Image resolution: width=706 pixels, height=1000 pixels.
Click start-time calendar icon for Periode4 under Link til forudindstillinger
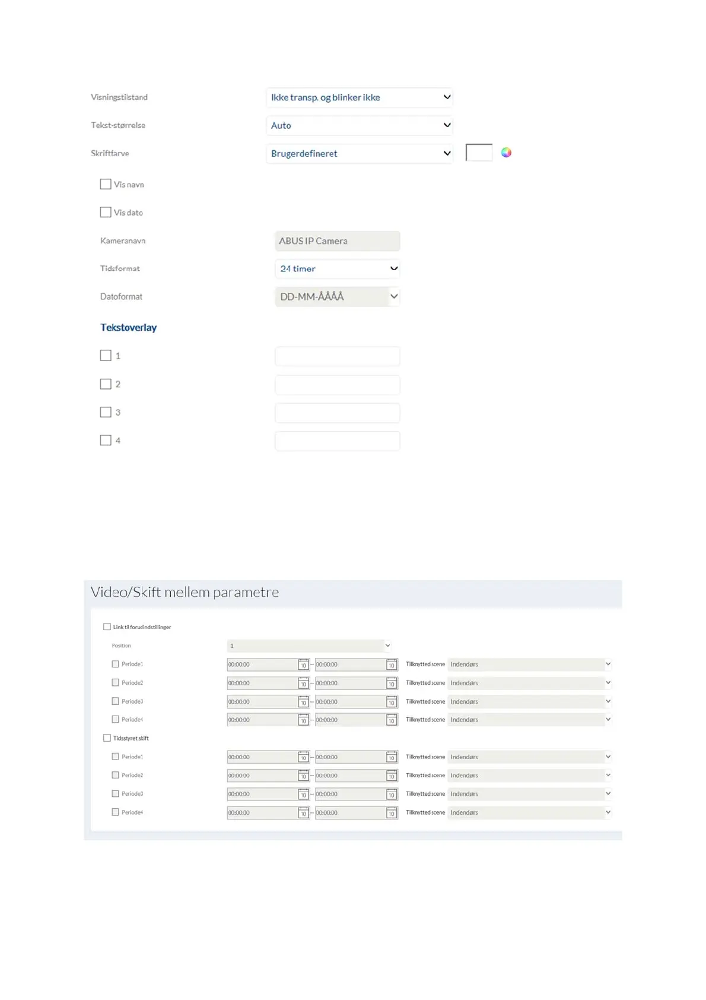[x=303, y=720]
